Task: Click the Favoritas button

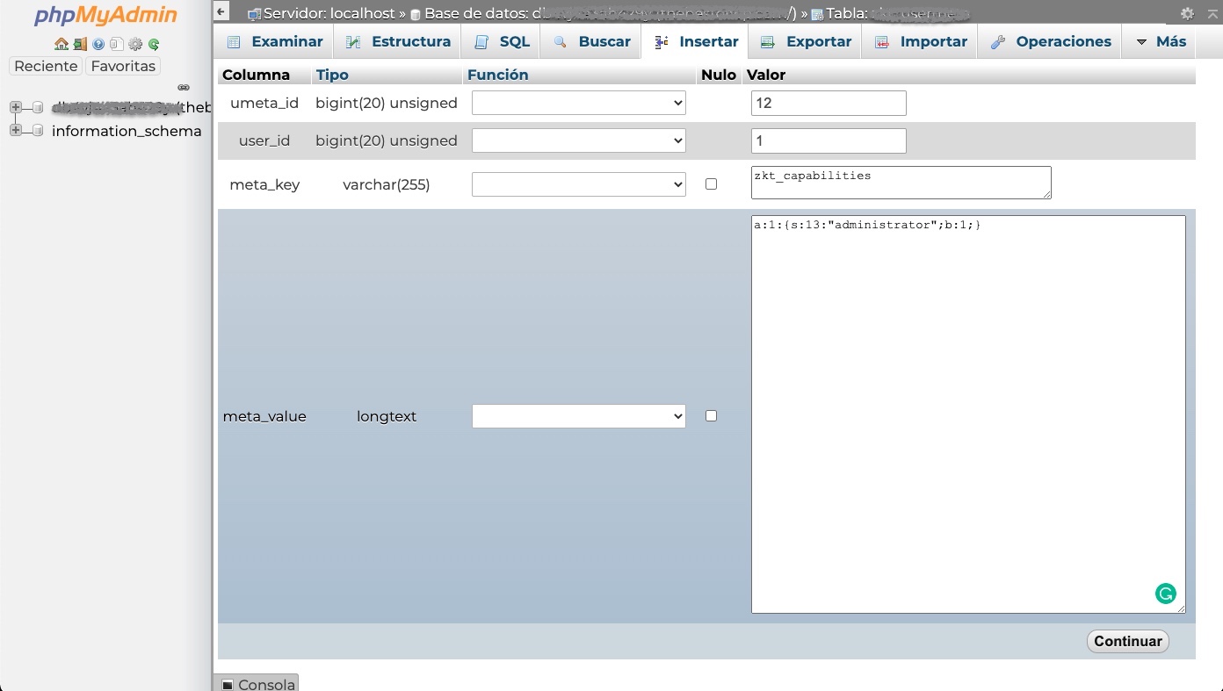Action: point(123,66)
